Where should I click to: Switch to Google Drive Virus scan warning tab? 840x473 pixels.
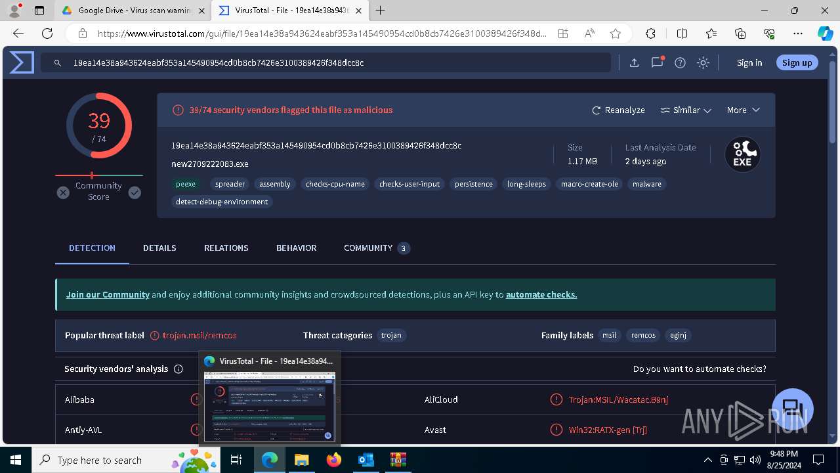[134, 11]
